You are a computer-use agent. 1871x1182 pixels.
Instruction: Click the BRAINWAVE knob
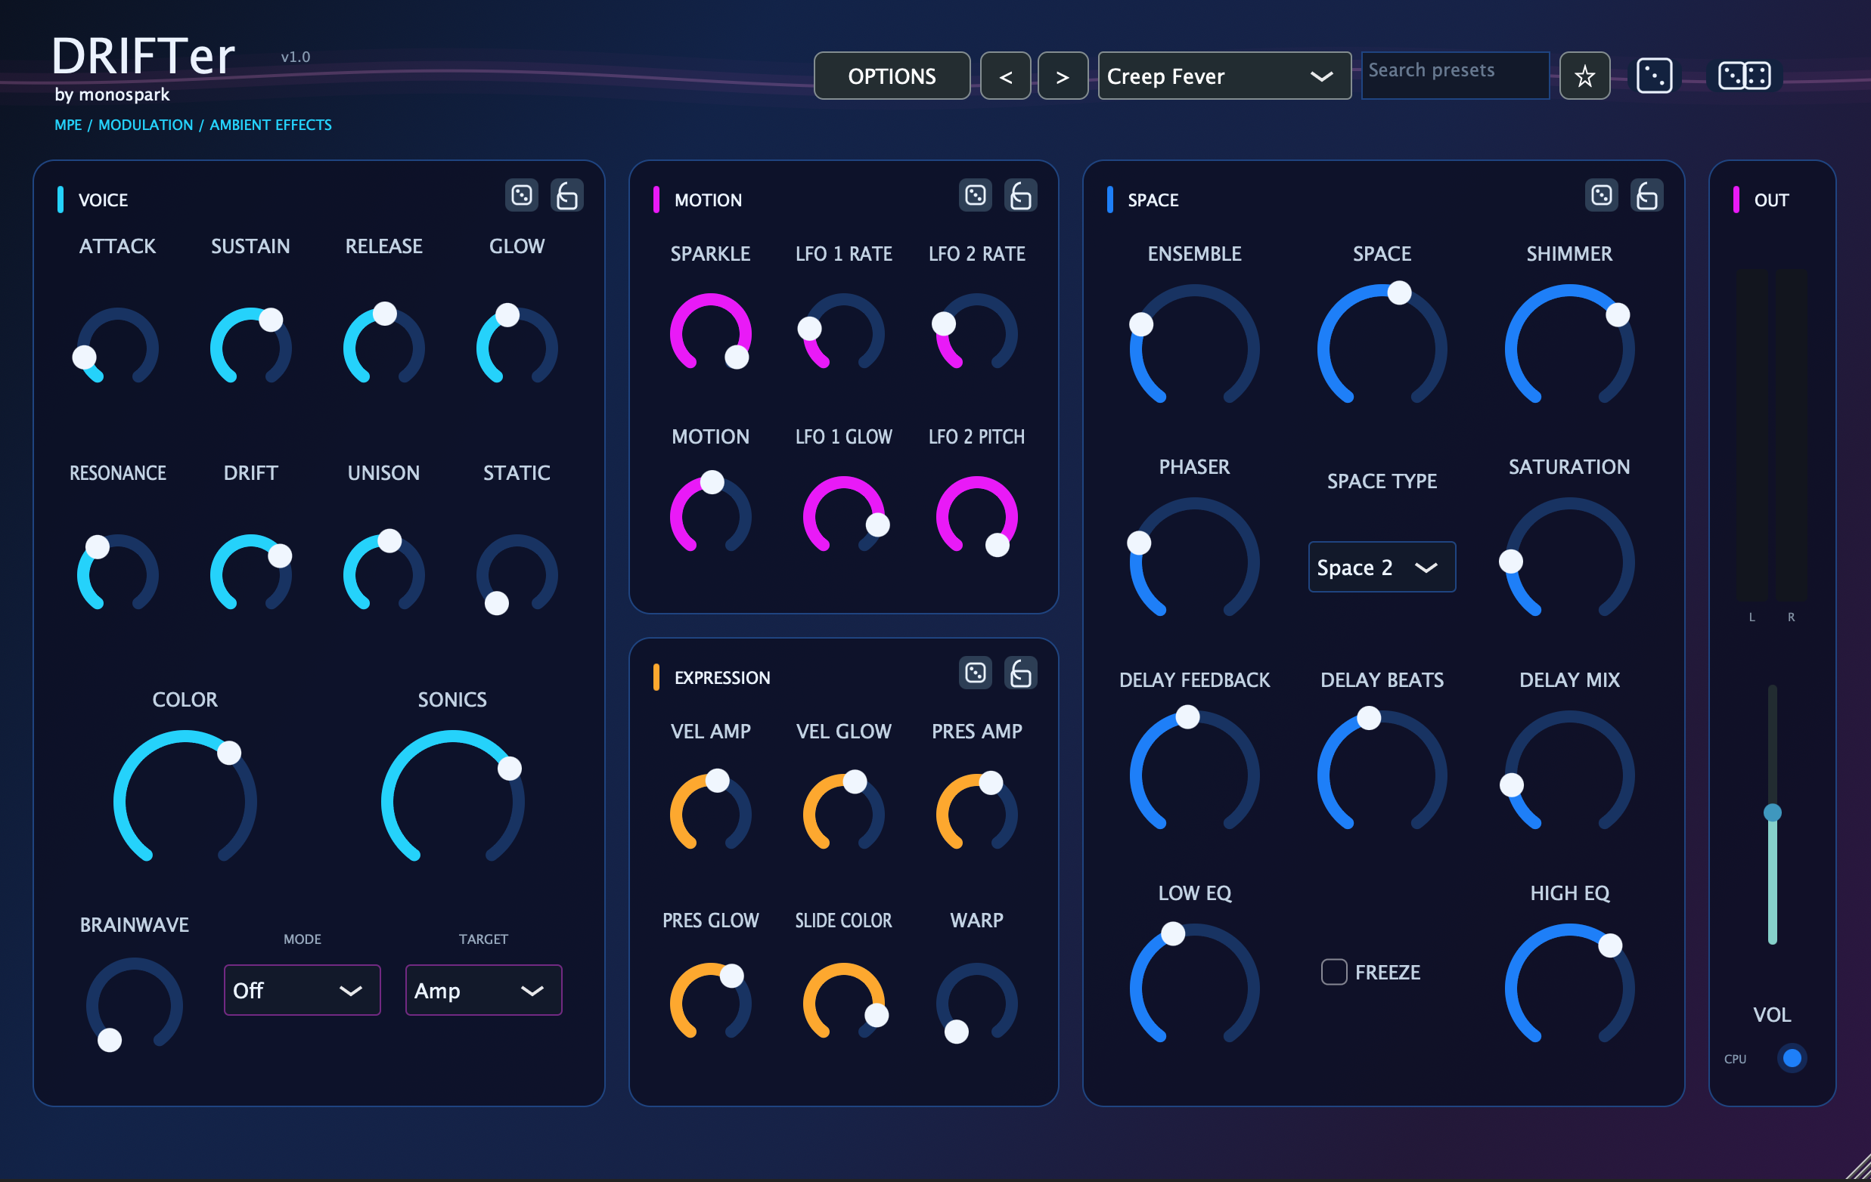[135, 1006]
